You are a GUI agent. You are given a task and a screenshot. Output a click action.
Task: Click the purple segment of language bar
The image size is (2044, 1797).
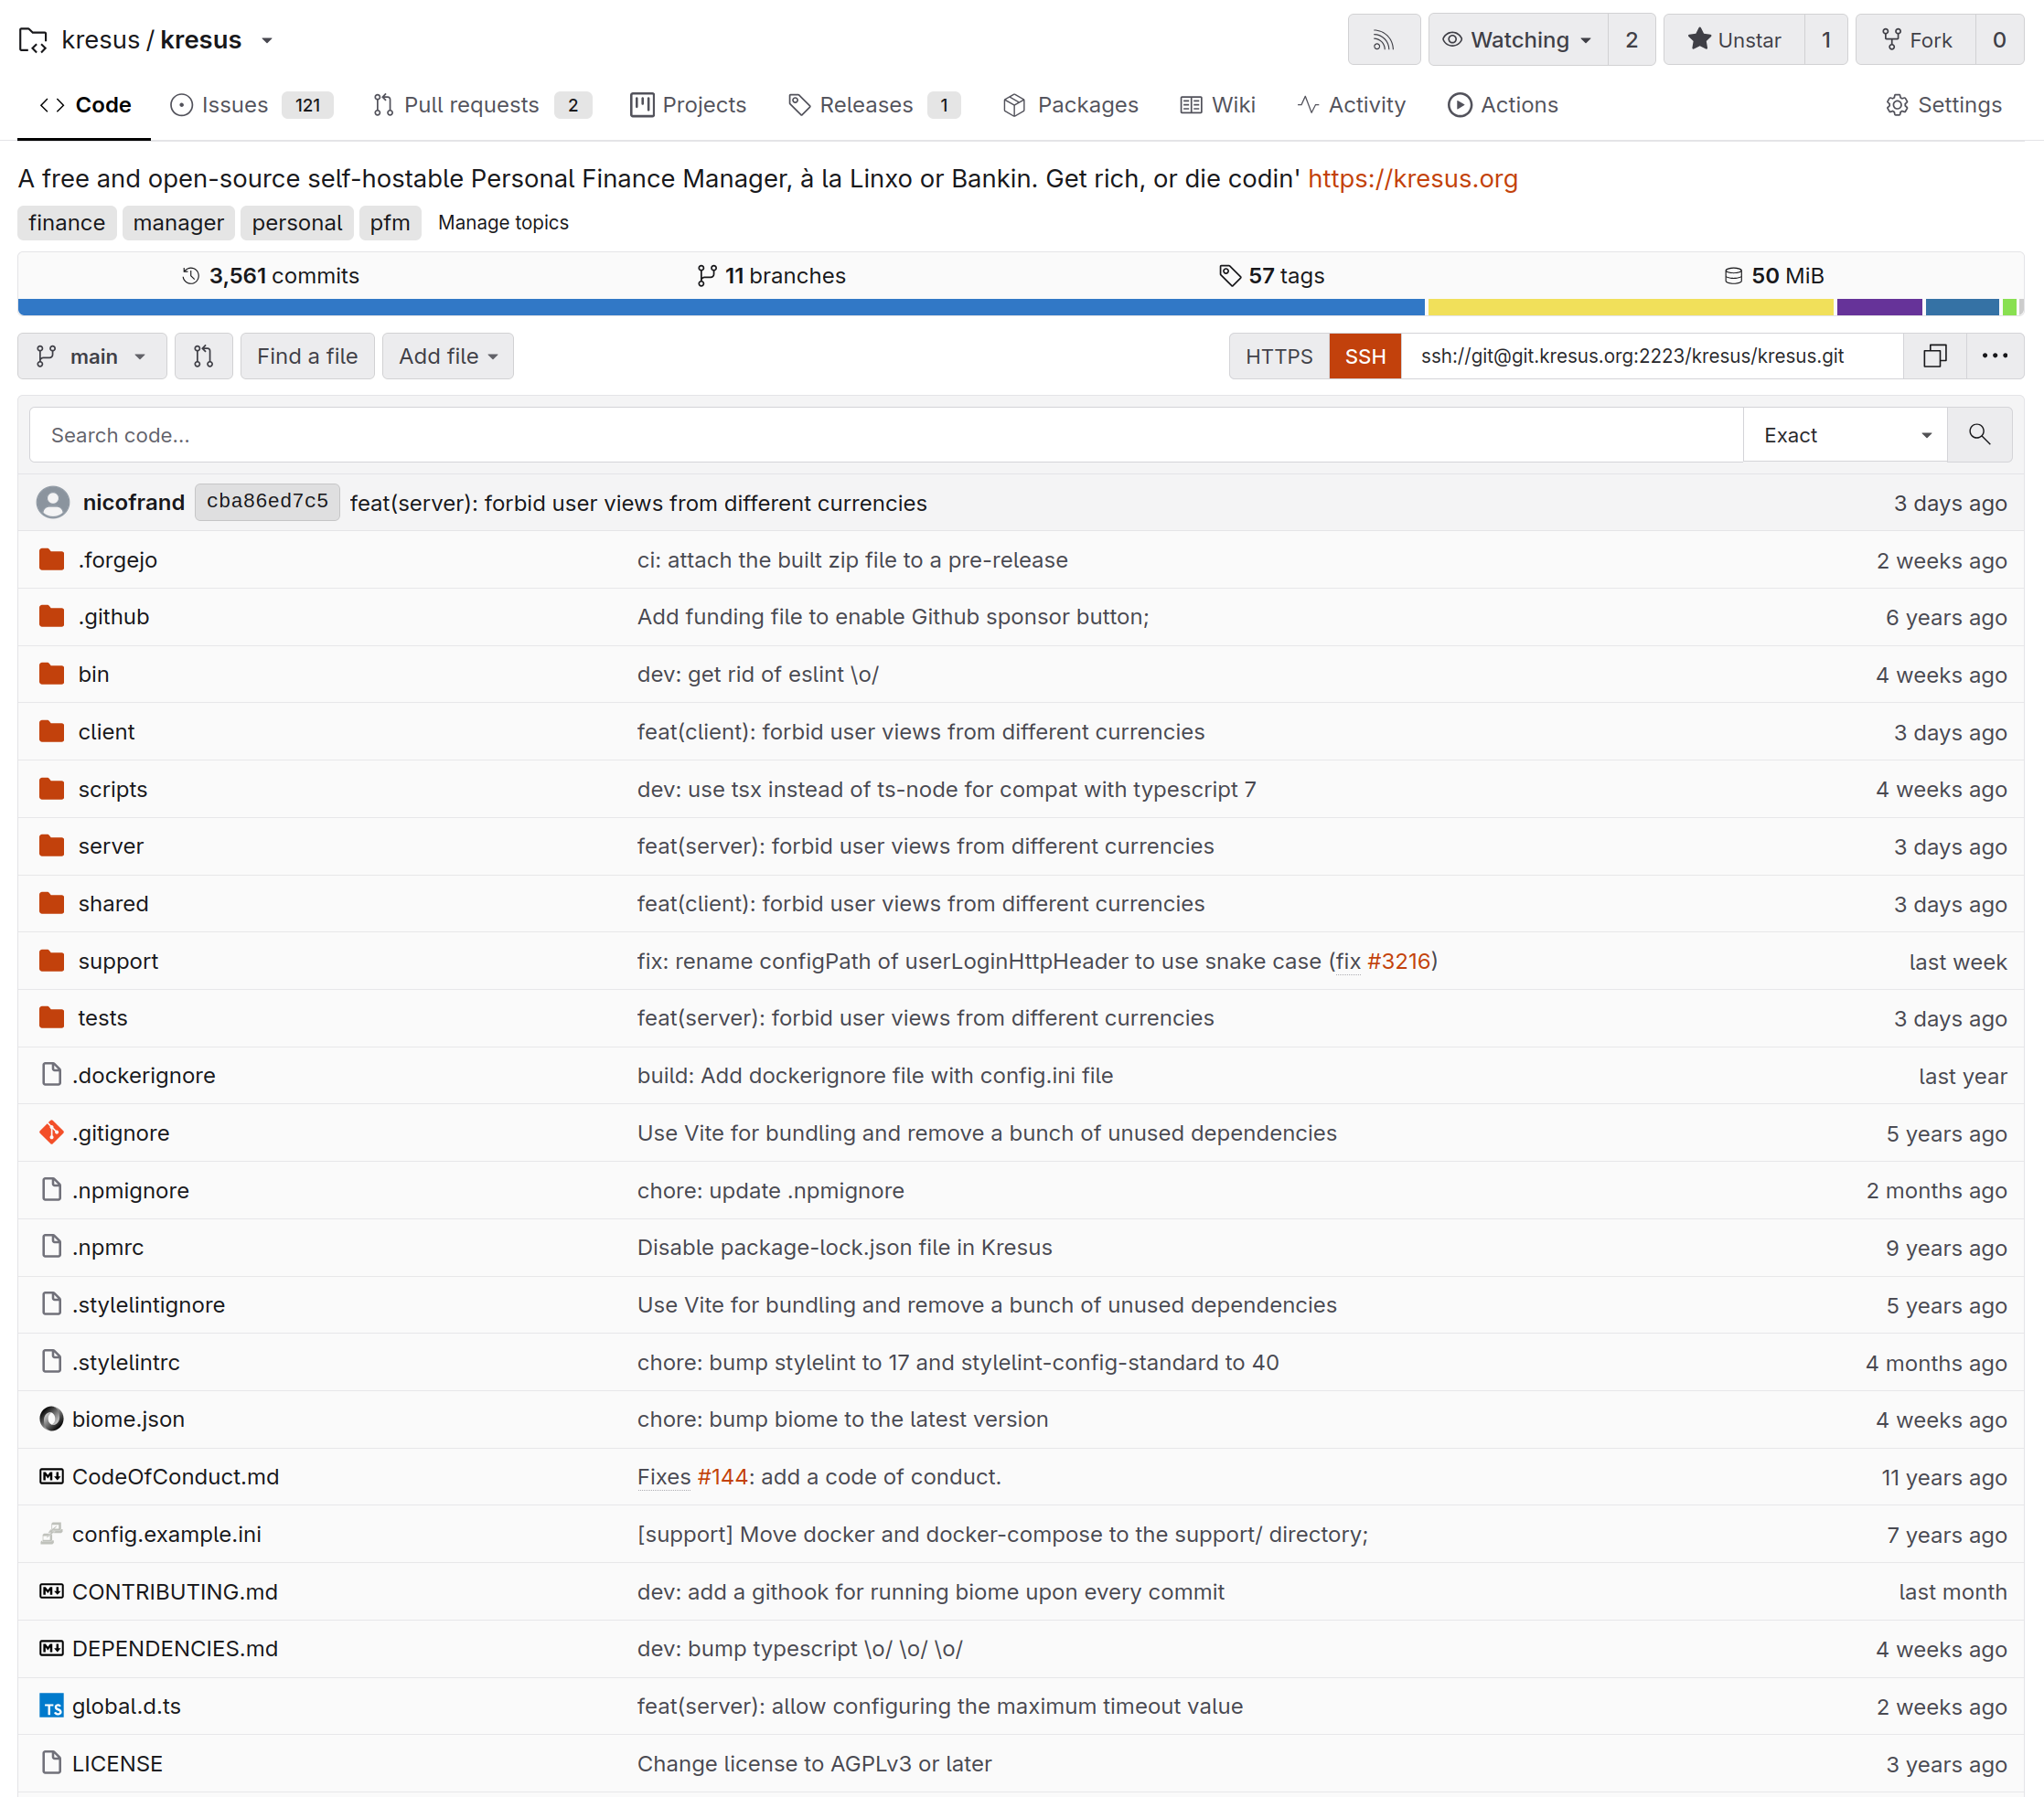[1880, 307]
